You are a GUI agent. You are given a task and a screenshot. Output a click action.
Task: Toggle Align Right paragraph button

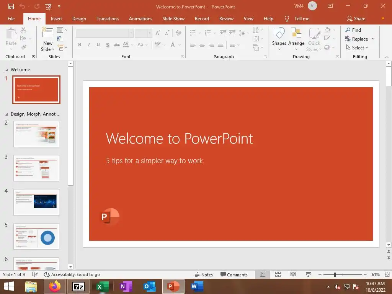point(211,45)
